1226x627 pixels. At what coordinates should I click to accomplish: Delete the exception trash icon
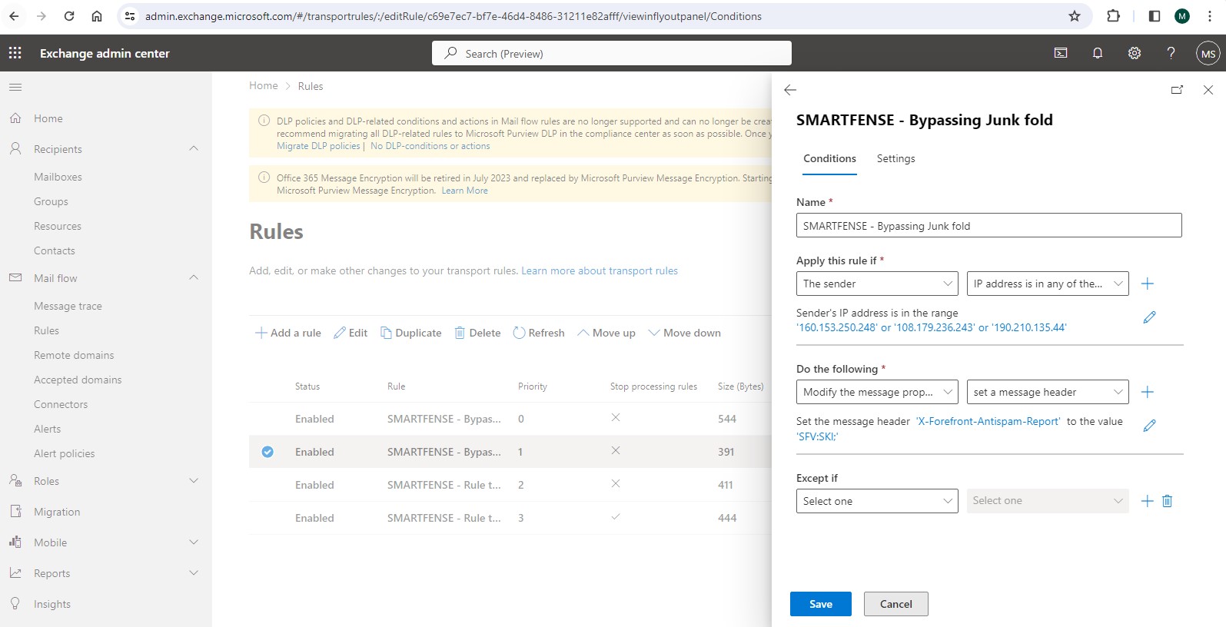pyautogui.click(x=1168, y=501)
